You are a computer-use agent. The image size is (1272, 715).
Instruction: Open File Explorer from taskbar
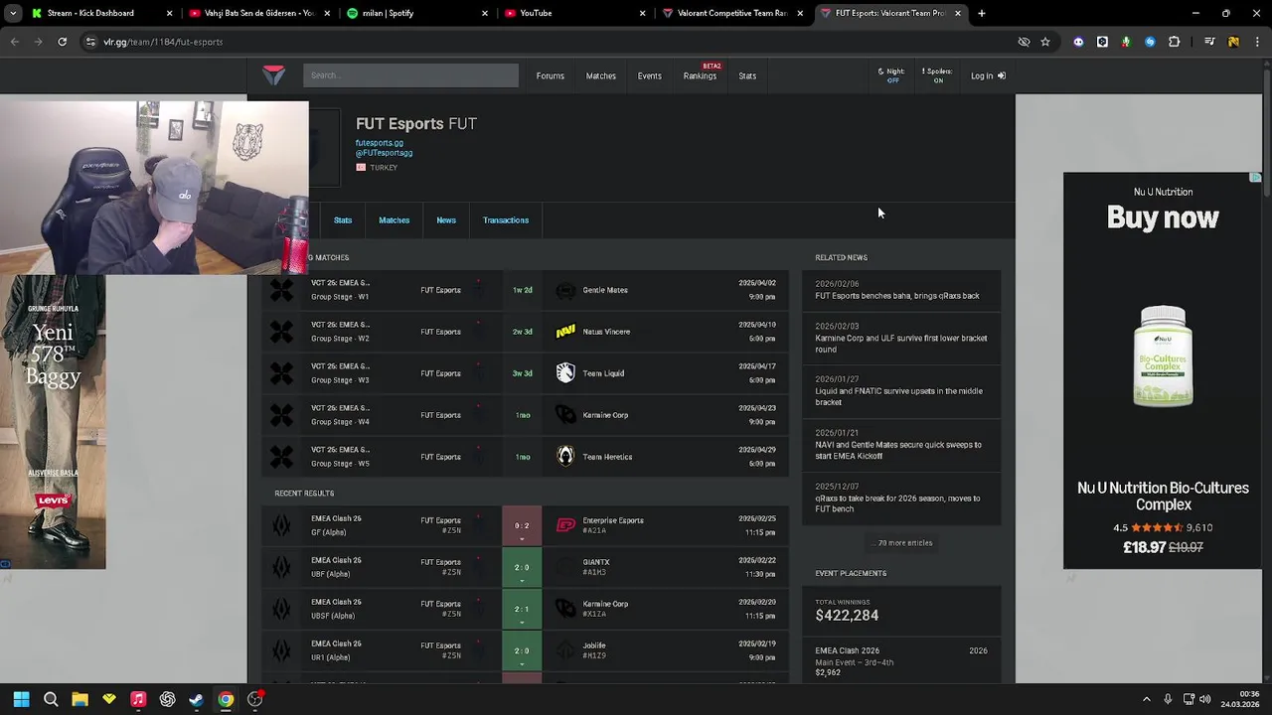coord(79,699)
